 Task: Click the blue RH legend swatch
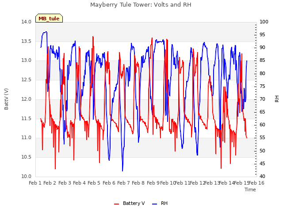pos(155,204)
